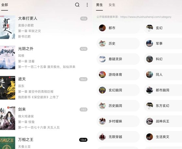Switch to the 女生 tab
182x149 pixels.
click(112, 5)
